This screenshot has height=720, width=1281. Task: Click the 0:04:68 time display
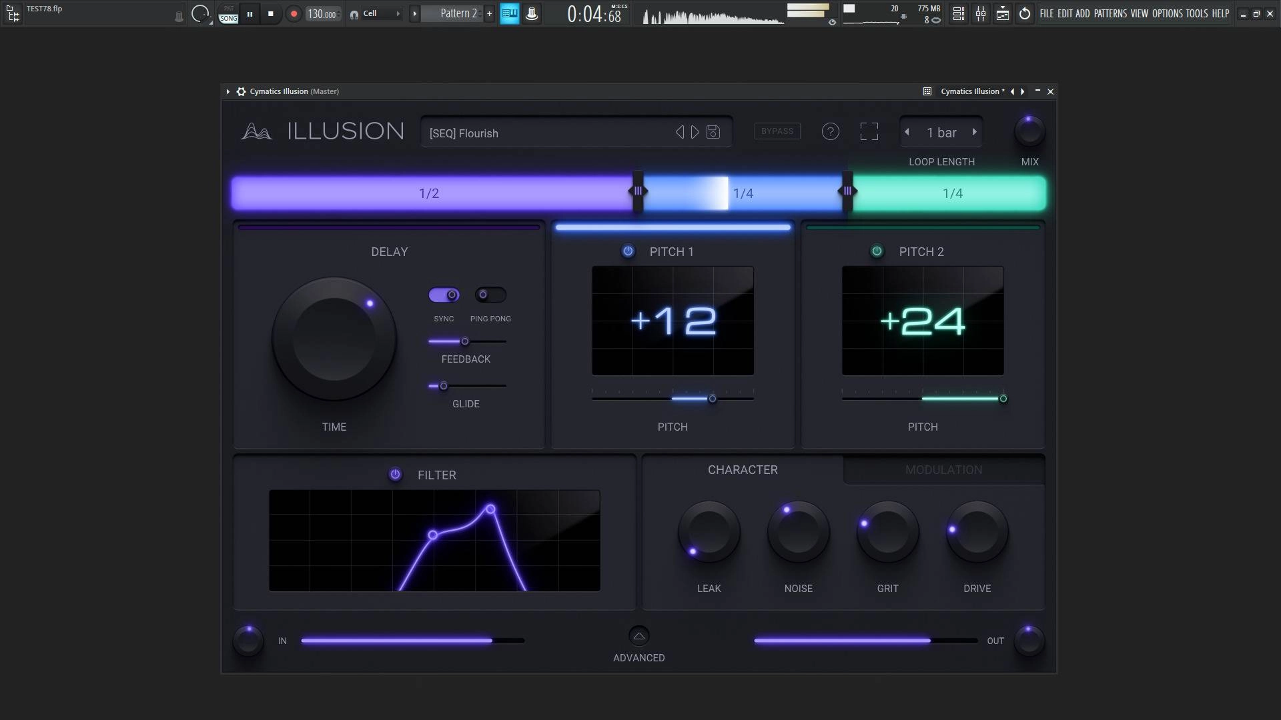tap(596, 14)
